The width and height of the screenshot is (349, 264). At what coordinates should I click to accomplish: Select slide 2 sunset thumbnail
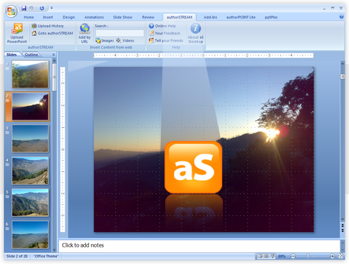[30, 106]
